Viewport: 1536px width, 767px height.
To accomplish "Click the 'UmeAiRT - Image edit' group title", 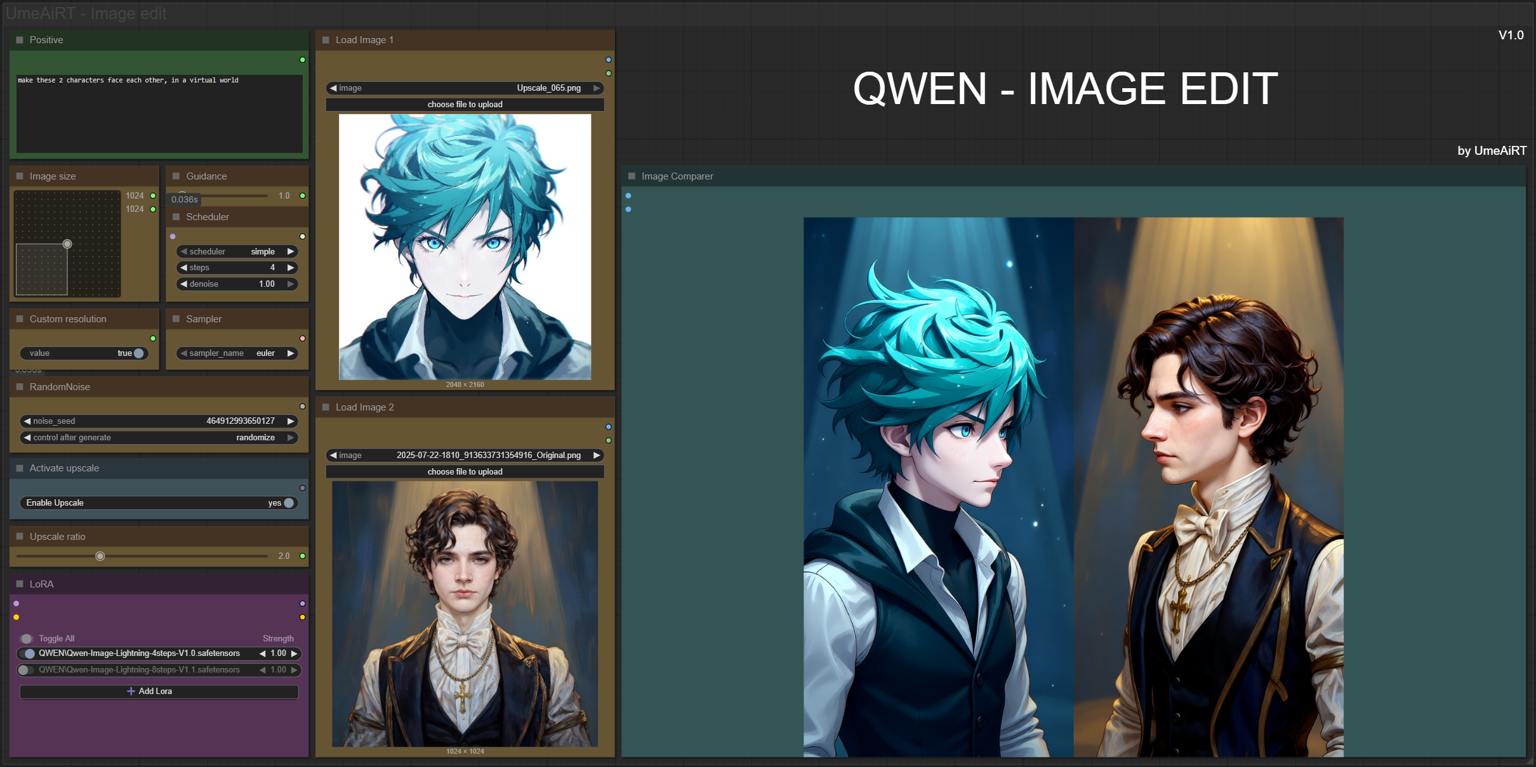I will click(86, 13).
